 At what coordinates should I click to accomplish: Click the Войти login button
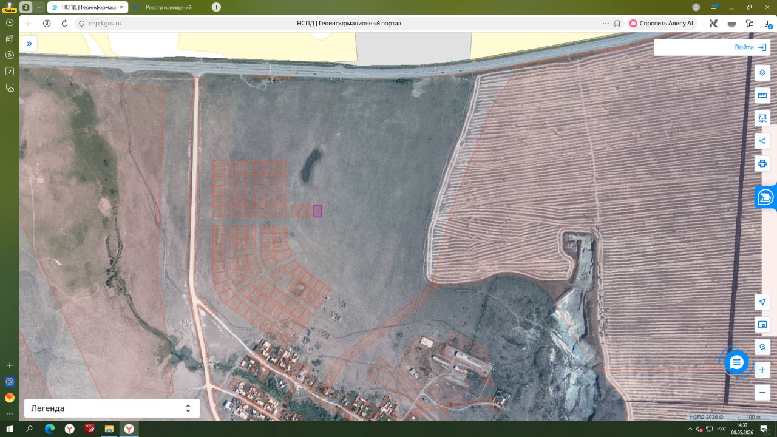pyautogui.click(x=750, y=47)
